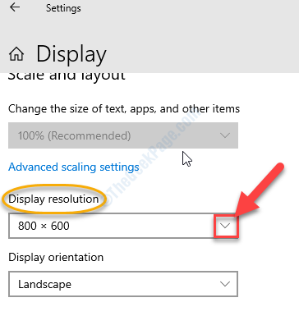Click the partially hidden Scale and layout heading

pyautogui.click(x=67, y=76)
